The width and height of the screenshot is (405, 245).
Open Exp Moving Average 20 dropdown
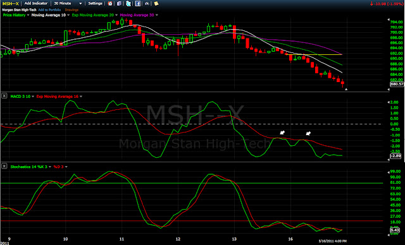point(116,15)
